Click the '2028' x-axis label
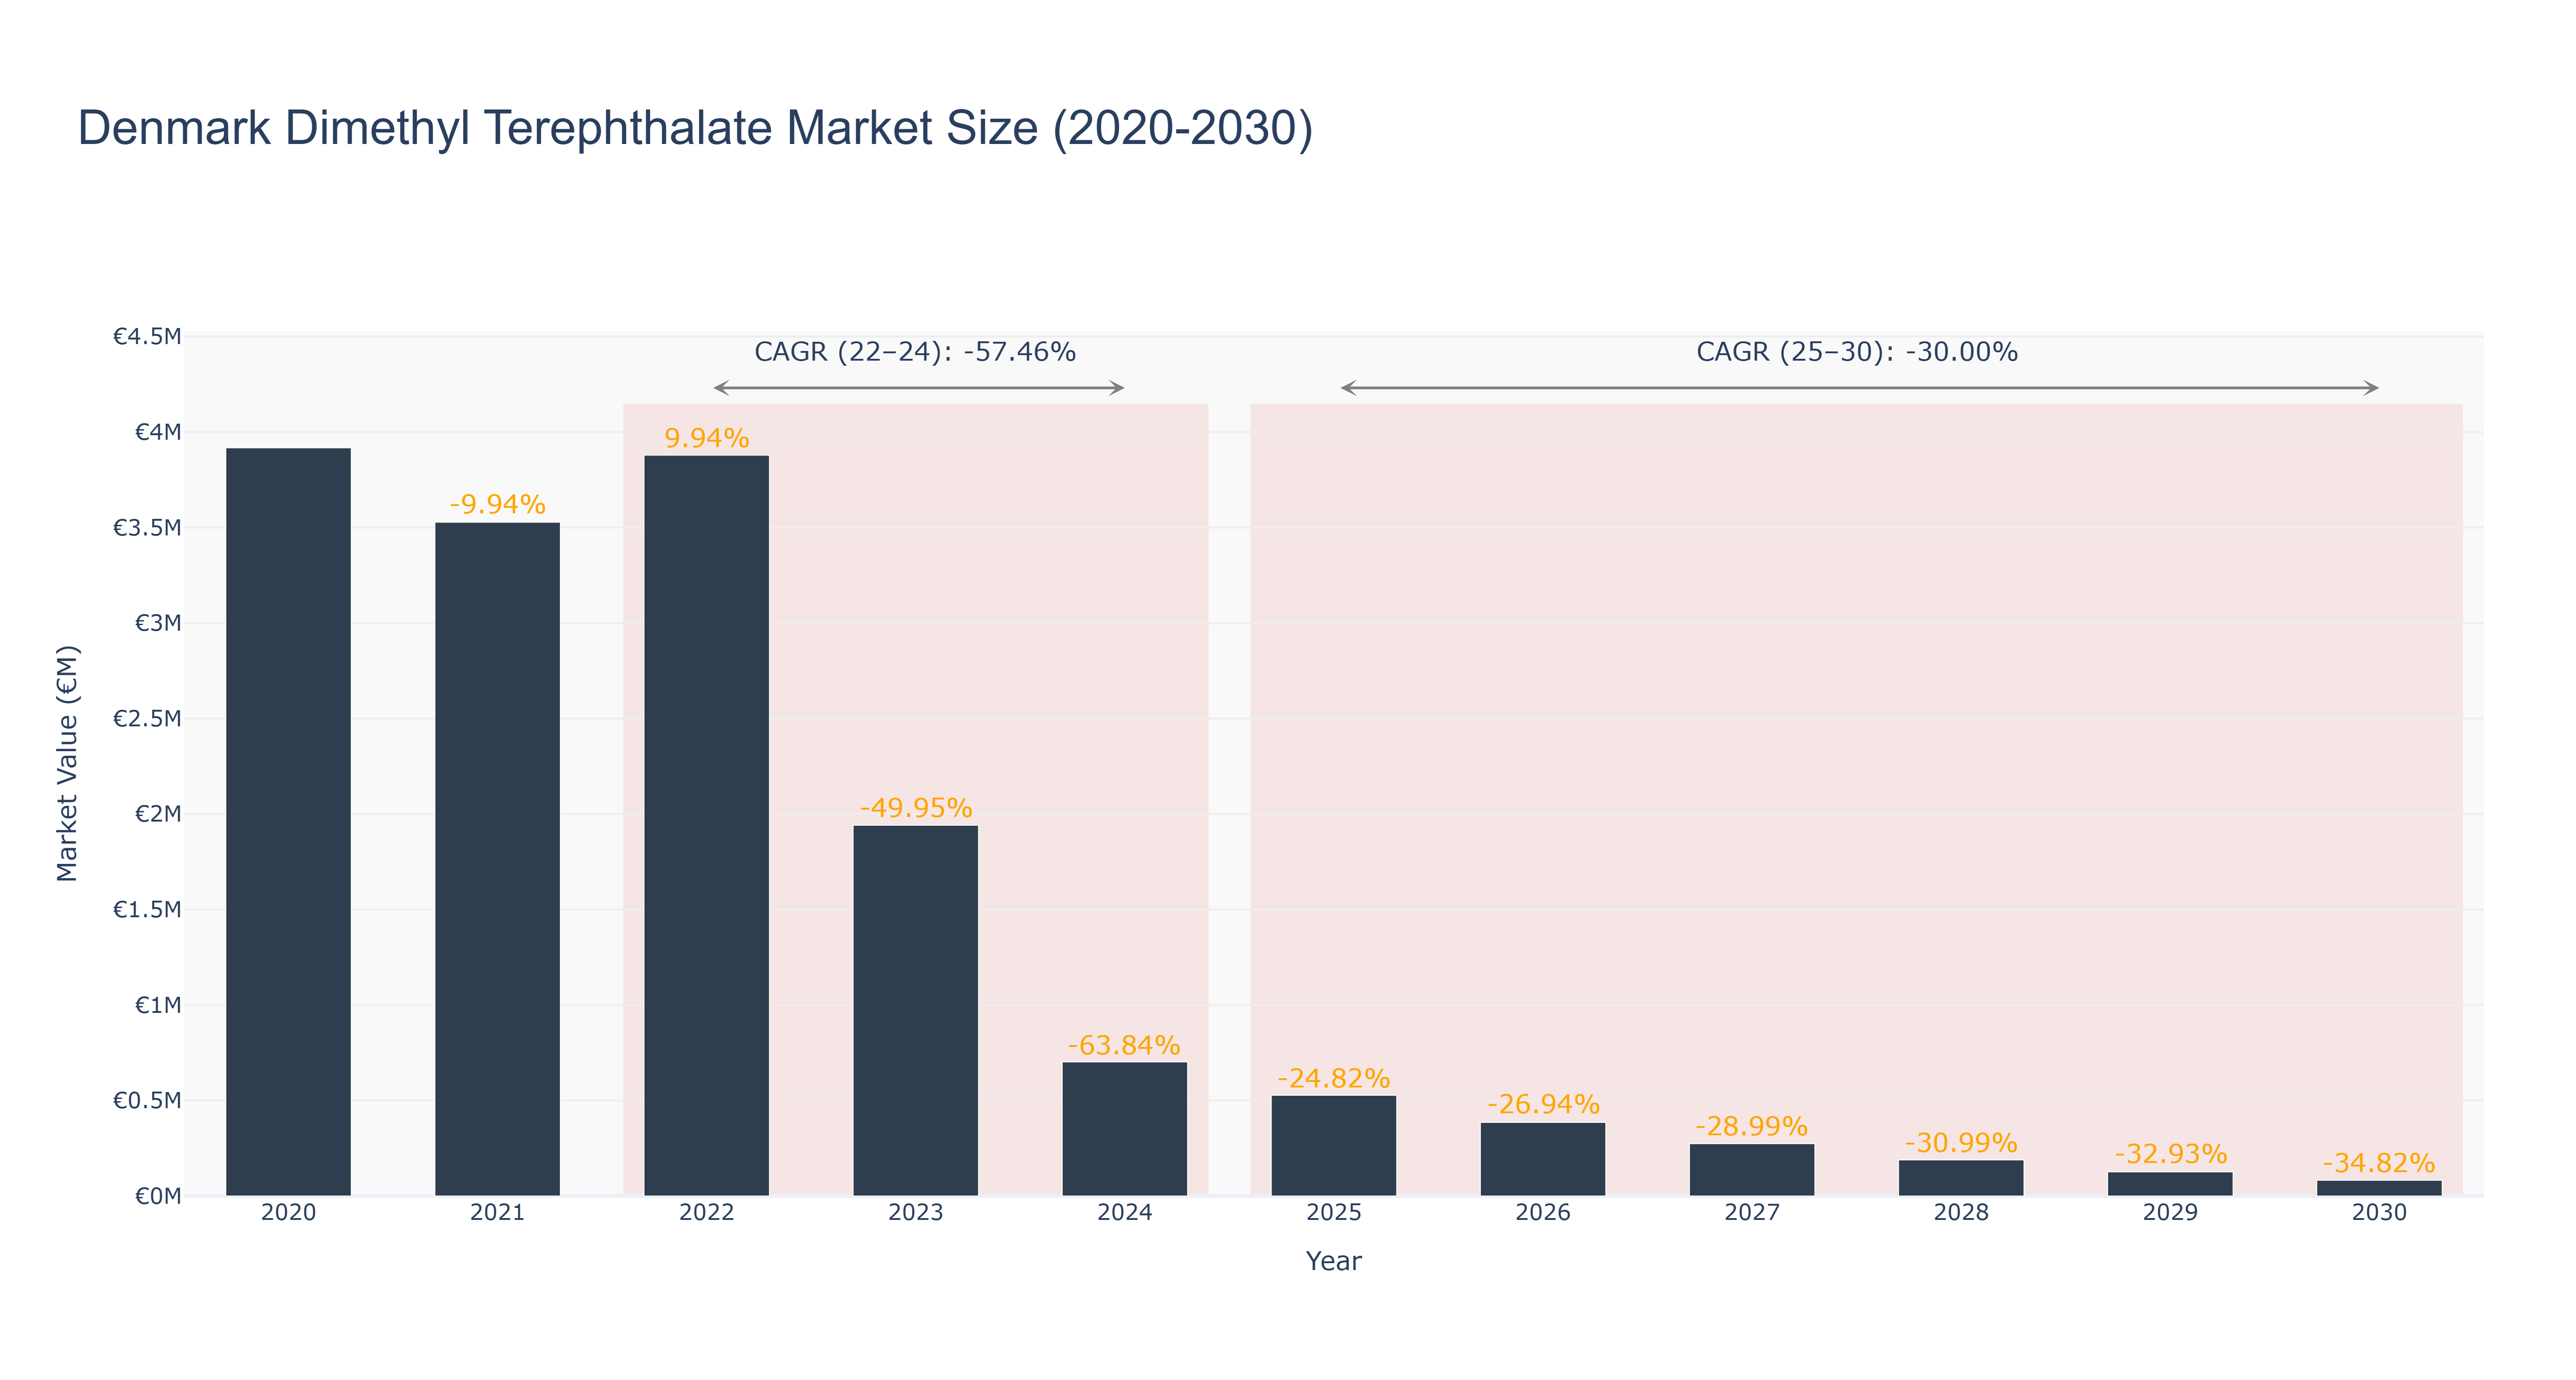 1960,1213
